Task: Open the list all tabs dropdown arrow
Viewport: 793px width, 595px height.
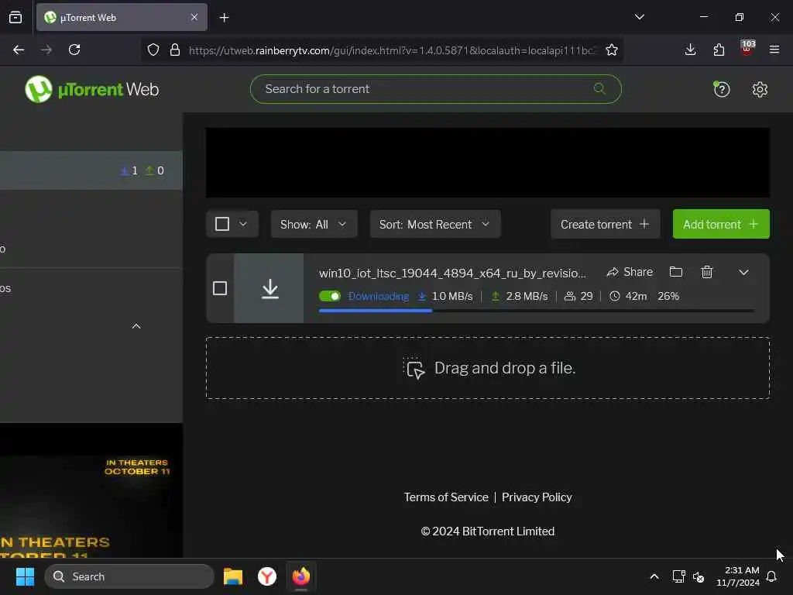Action: 639,17
